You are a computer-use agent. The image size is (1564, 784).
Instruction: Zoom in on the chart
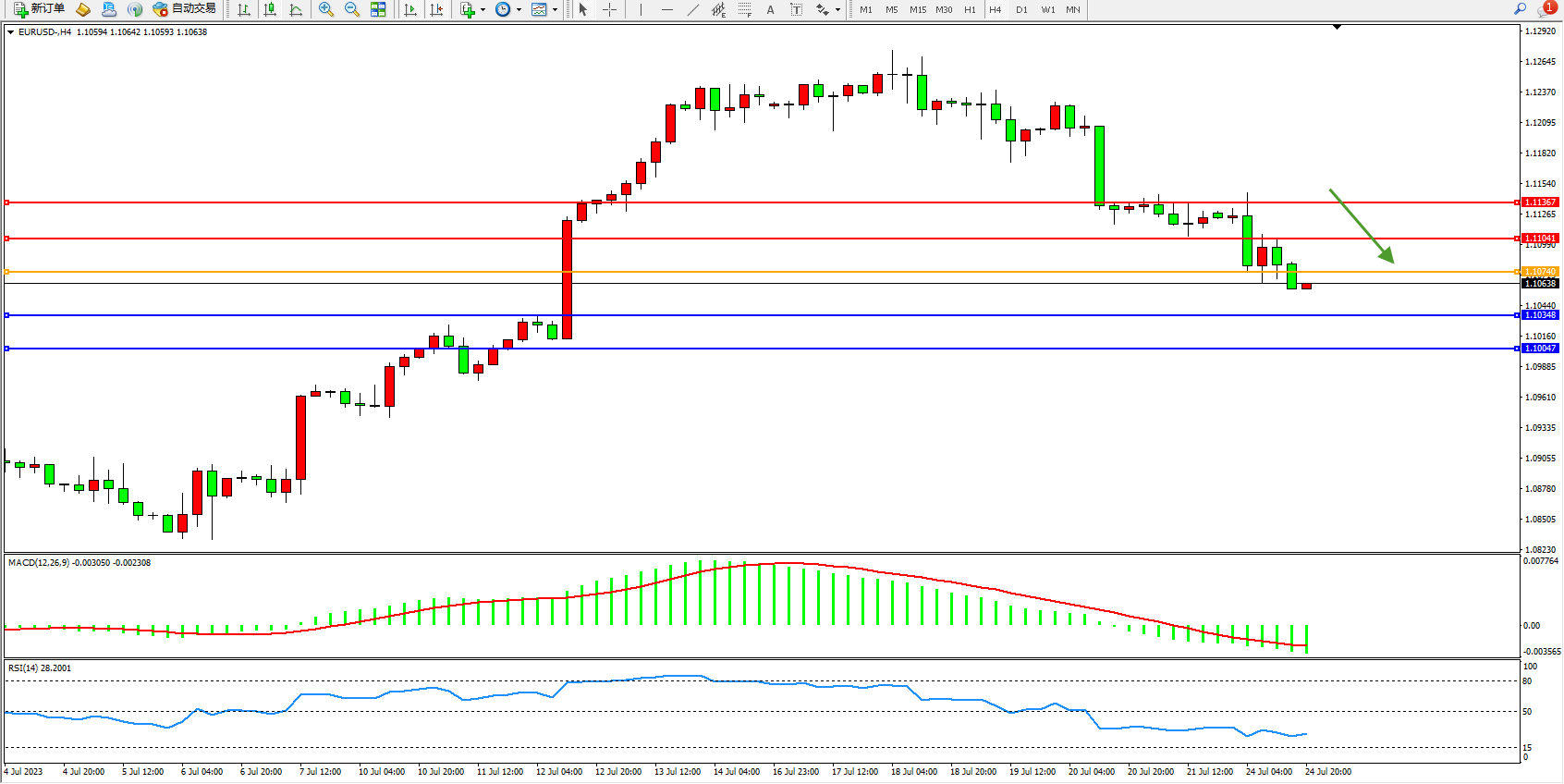click(325, 9)
